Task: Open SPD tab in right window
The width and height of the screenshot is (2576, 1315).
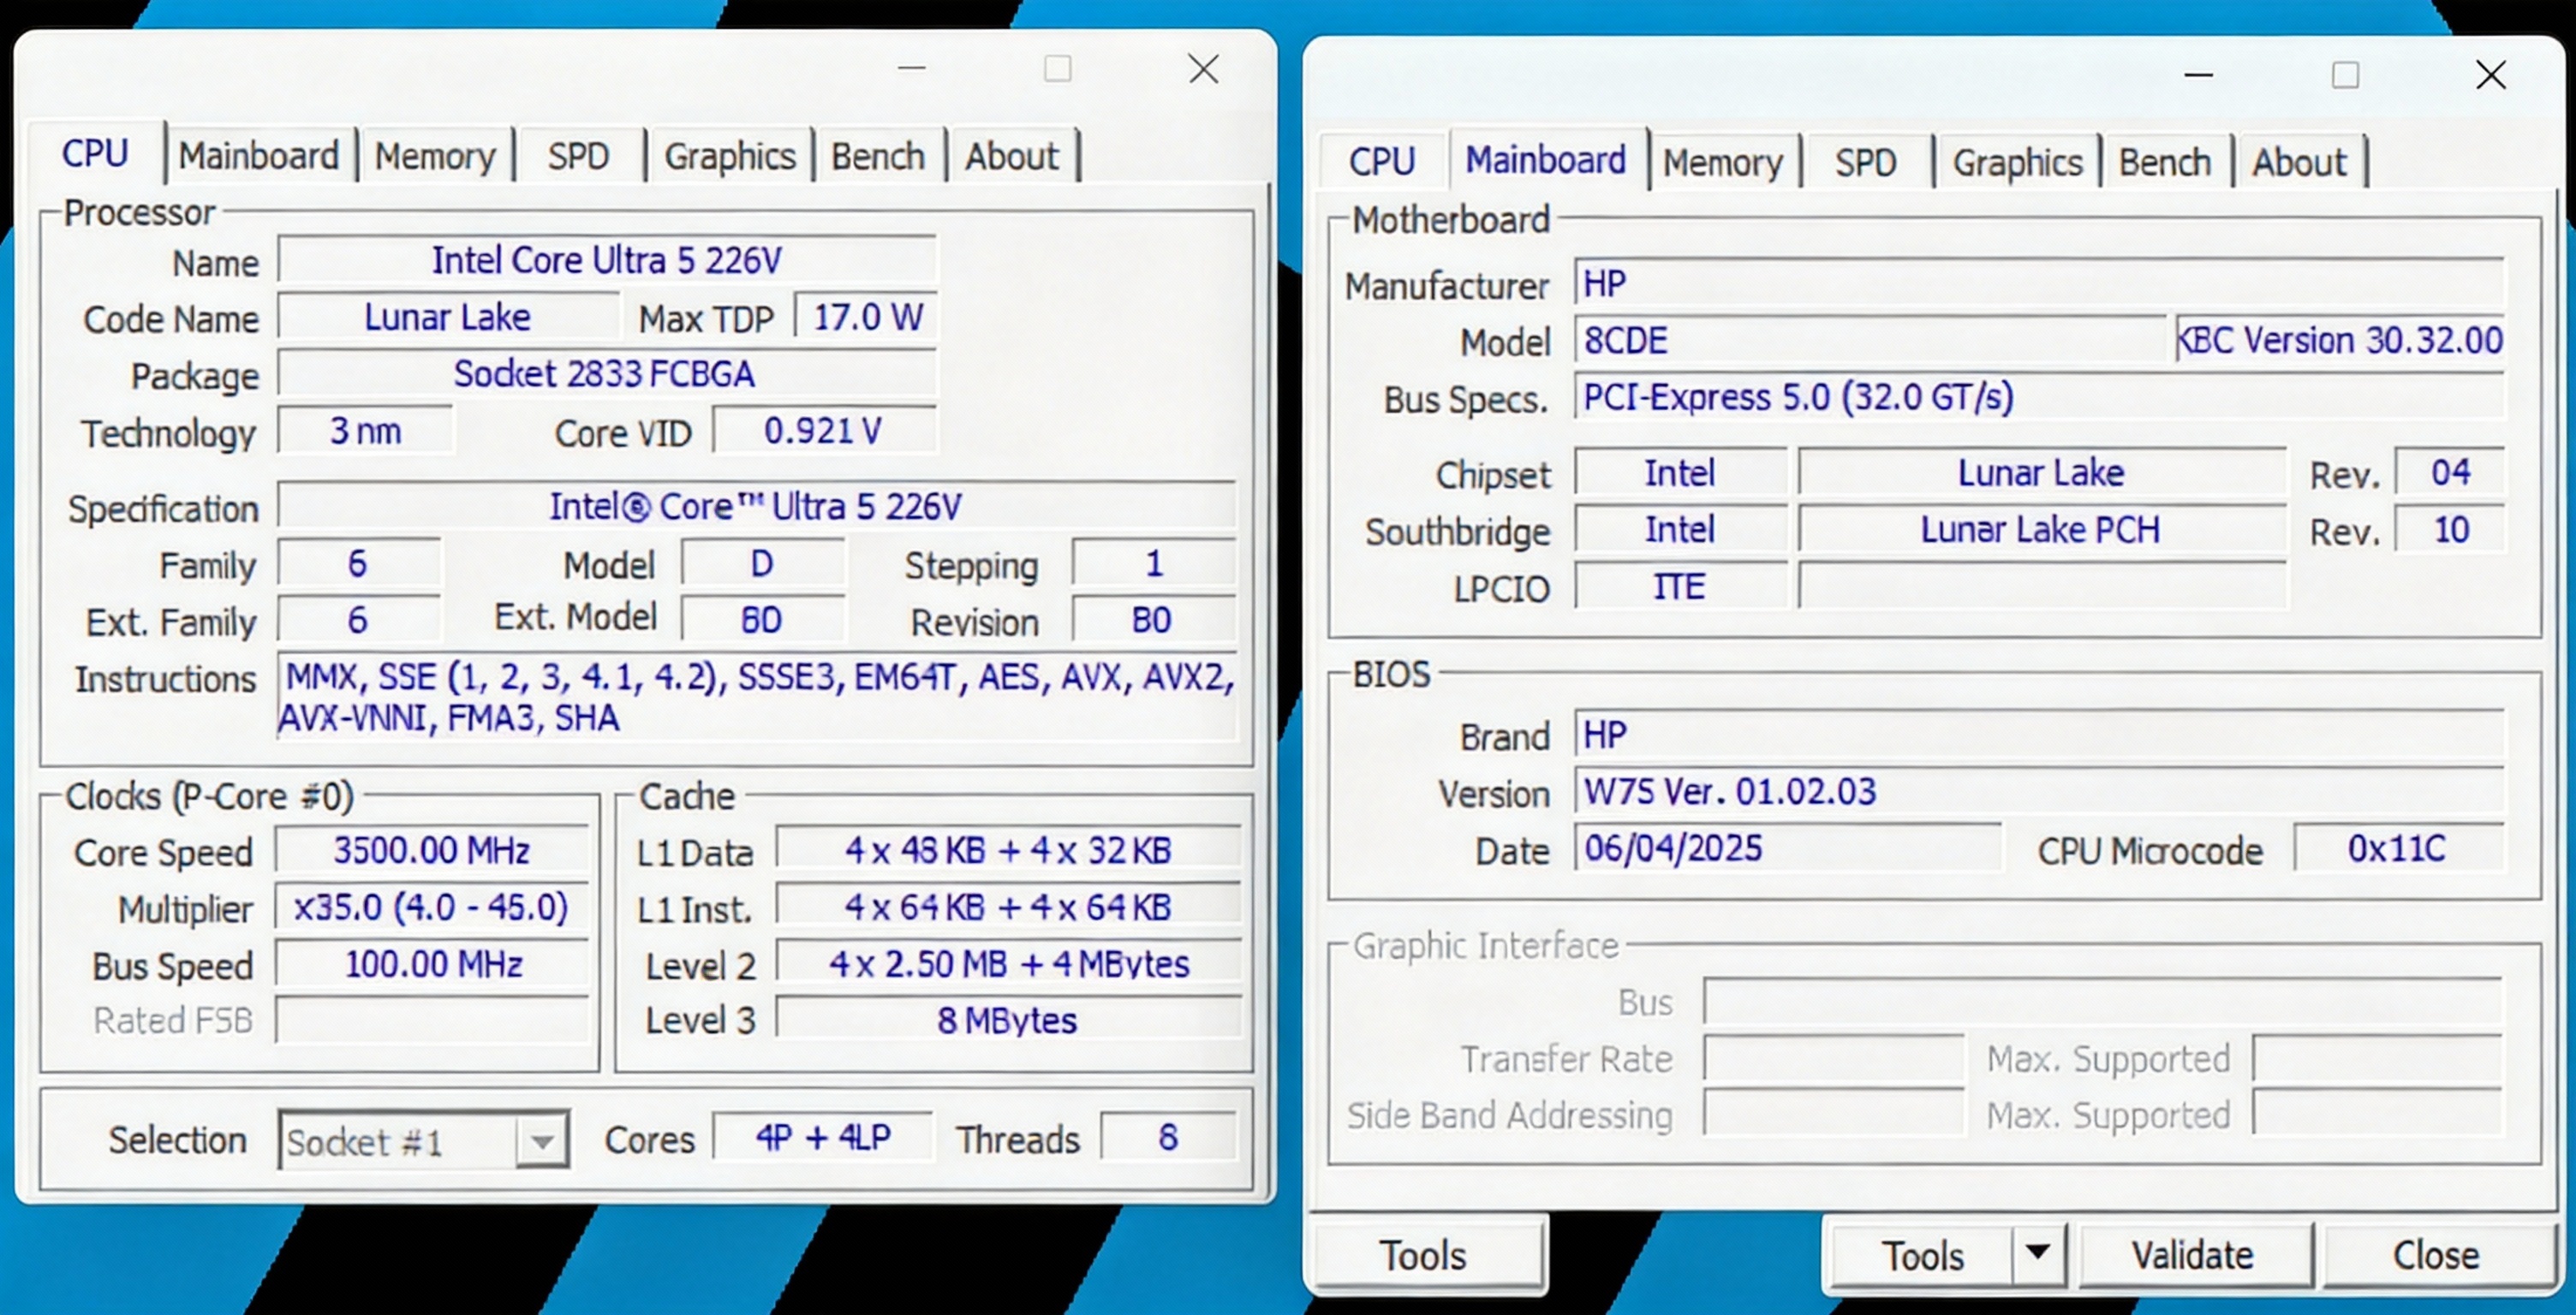Action: click(1865, 162)
